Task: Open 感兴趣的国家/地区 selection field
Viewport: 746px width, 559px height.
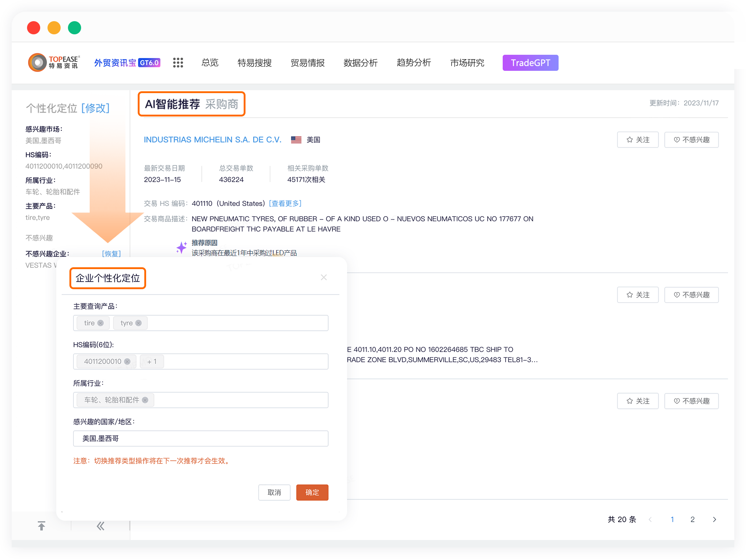Action: tap(201, 439)
